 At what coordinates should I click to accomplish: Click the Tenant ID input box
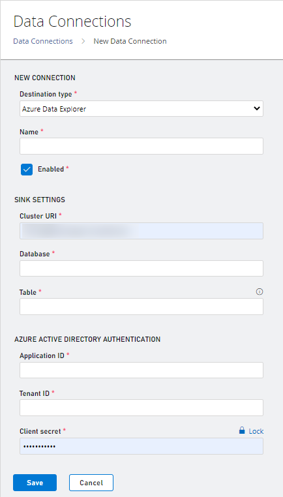point(141,408)
